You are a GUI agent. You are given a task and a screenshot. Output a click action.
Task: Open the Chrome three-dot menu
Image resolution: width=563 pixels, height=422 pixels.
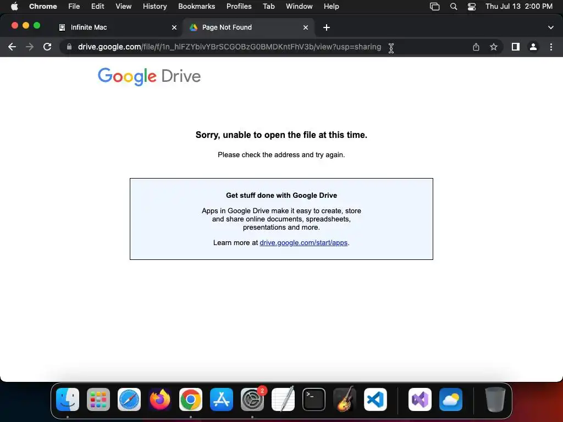tap(551, 47)
